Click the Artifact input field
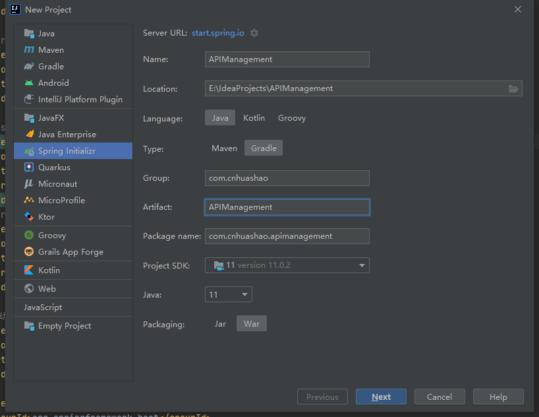539x417 pixels. coord(287,207)
